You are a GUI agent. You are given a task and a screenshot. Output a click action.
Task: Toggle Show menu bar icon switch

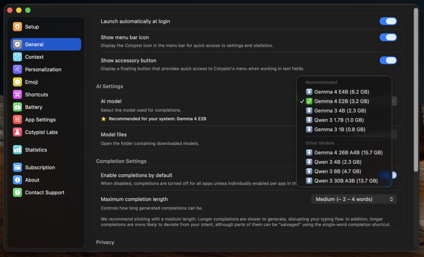point(388,37)
